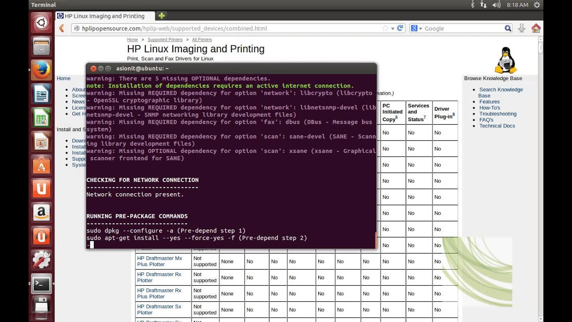Open the Troubleshooting link
572x322 pixels.
(x=498, y=114)
